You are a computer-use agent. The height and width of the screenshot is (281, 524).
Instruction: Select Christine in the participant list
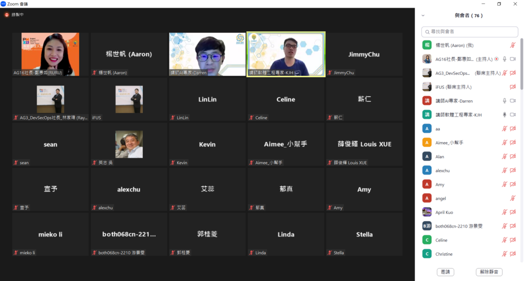(x=444, y=254)
